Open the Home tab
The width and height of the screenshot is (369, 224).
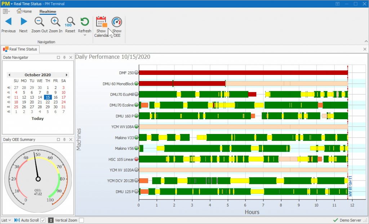24,11
